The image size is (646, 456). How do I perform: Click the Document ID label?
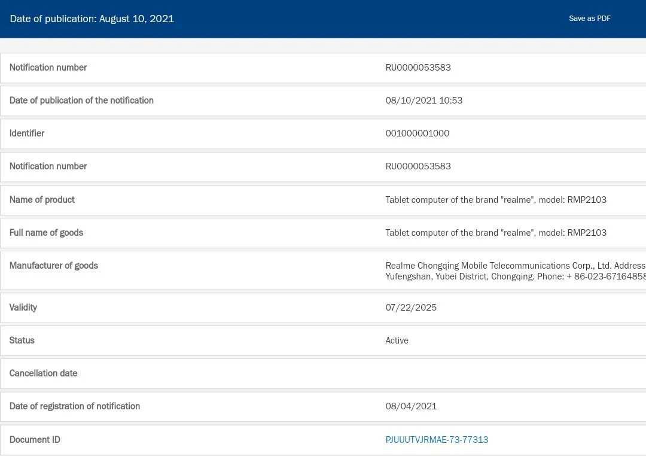35,440
